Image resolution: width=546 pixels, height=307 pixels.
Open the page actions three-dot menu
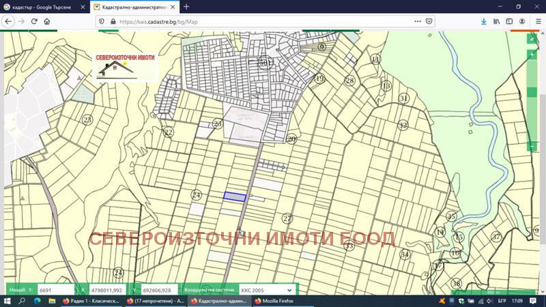418,21
